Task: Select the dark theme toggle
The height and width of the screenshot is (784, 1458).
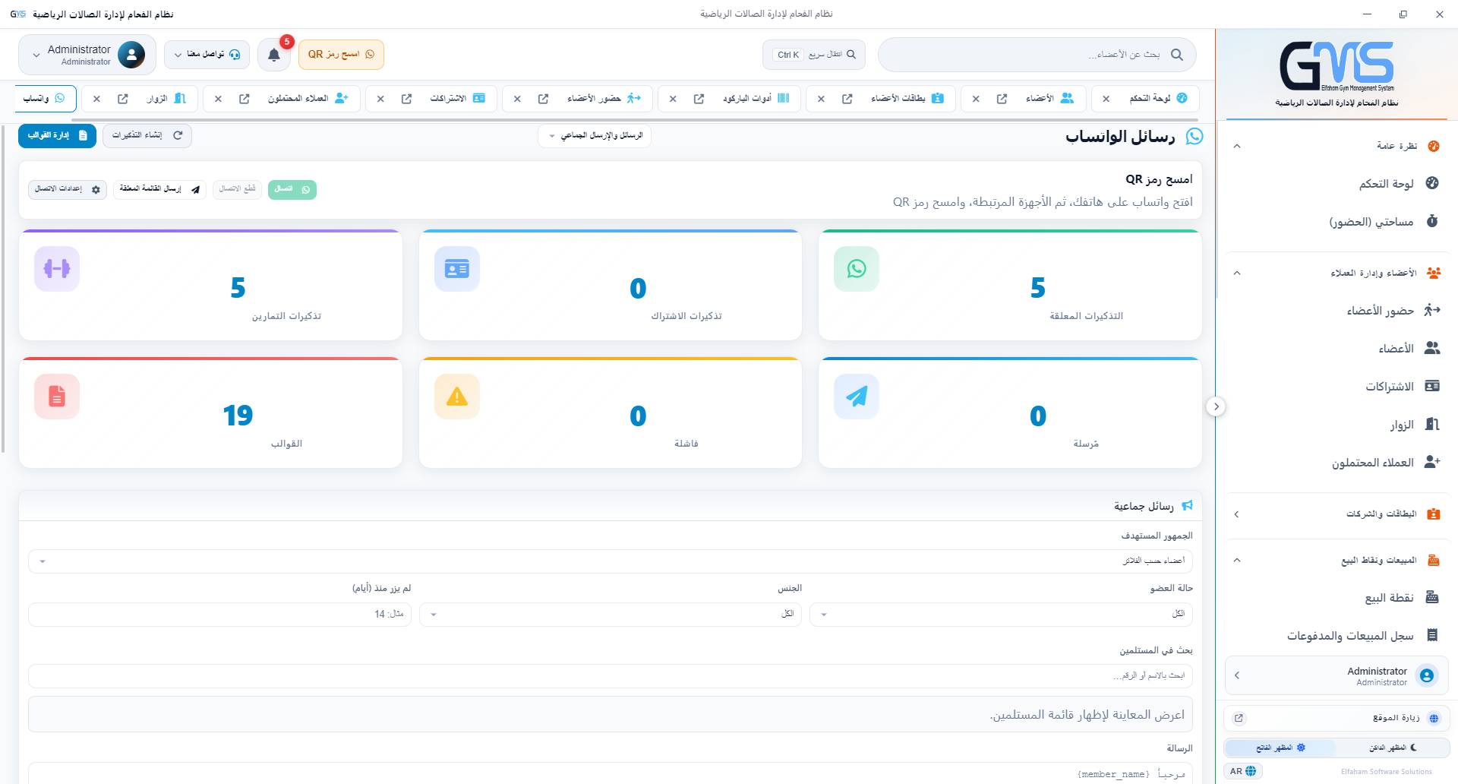Action: click(x=1393, y=748)
